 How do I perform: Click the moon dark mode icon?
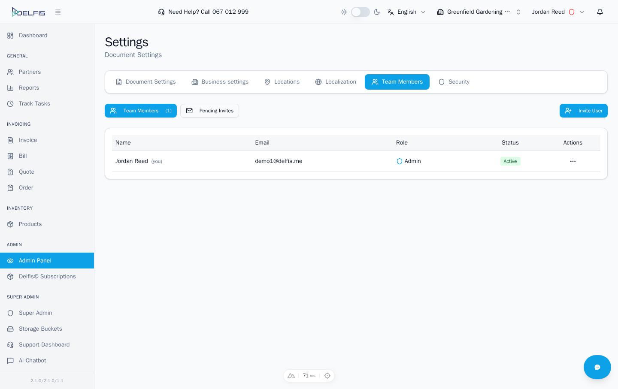[x=377, y=12]
